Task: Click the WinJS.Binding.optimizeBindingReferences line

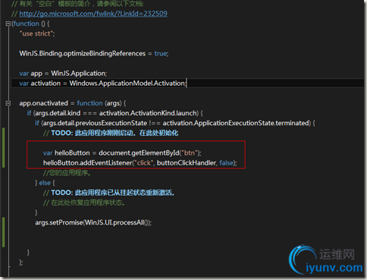Action: point(94,54)
